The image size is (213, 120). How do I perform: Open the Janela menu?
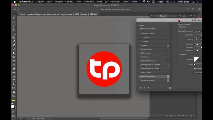click(x=125, y=2)
